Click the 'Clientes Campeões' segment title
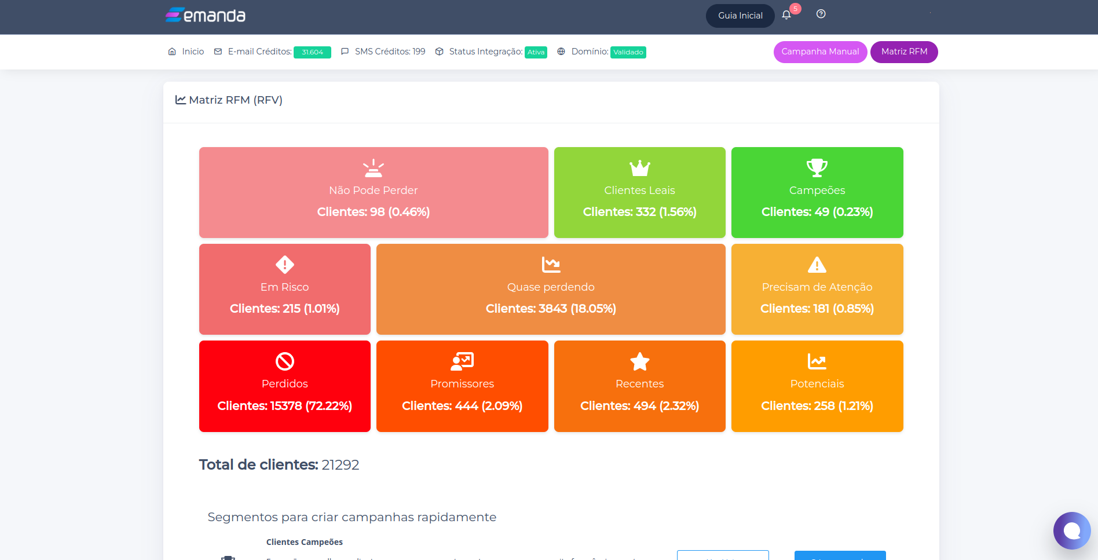 pos(305,542)
